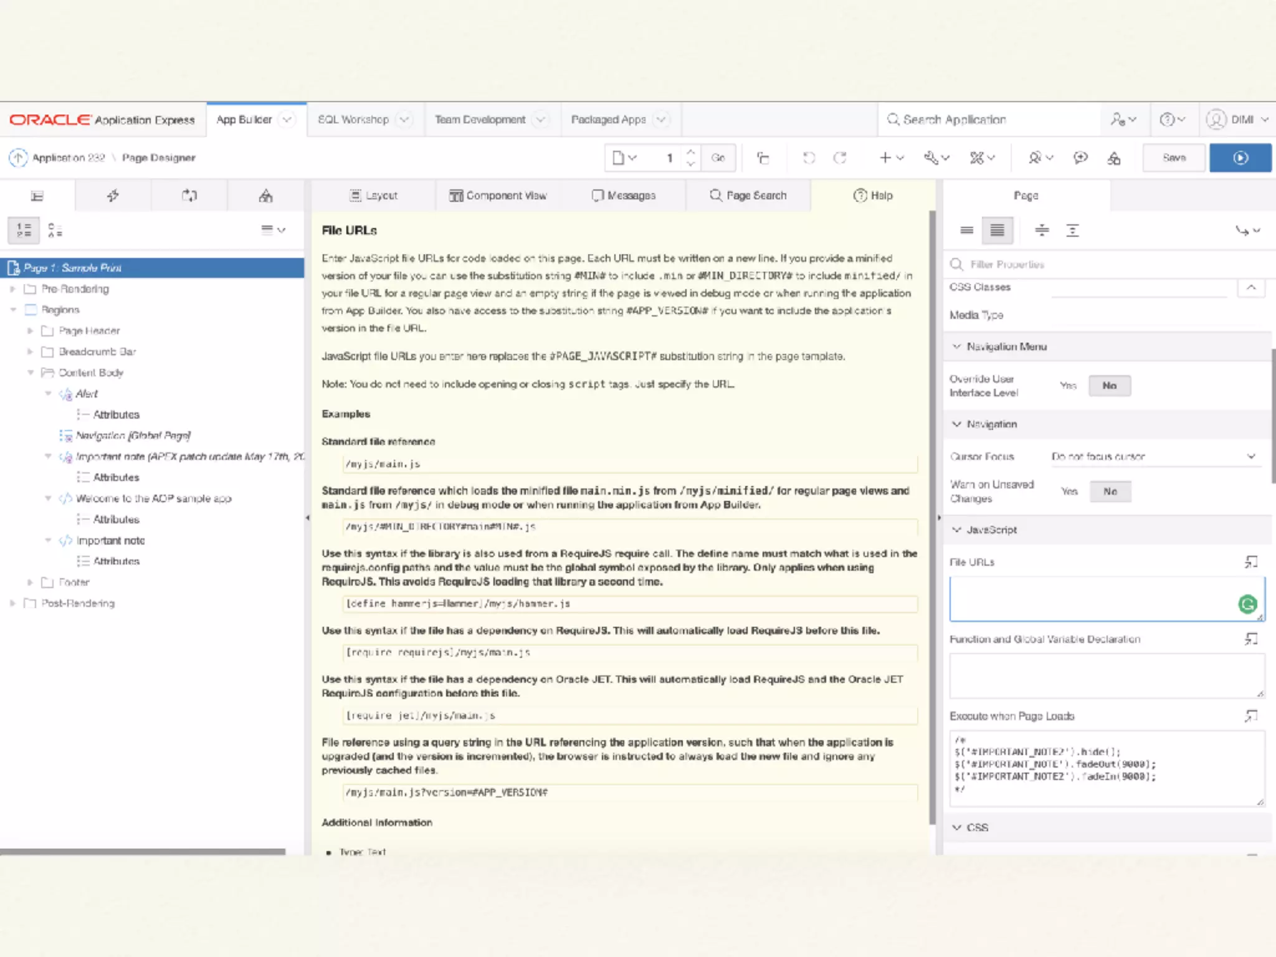Open the Packaged Apps tab
This screenshot has height=957, width=1276.
pyautogui.click(x=608, y=120)
